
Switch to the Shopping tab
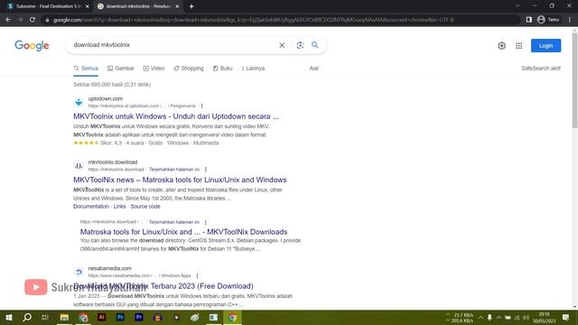click(189, 69)
